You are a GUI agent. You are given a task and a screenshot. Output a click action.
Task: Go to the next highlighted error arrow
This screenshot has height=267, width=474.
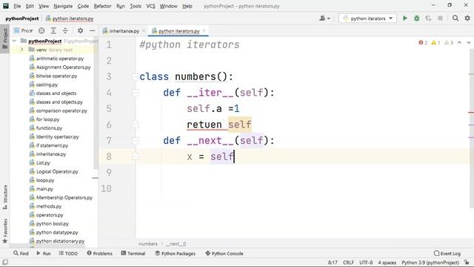(x=469, y=43)
